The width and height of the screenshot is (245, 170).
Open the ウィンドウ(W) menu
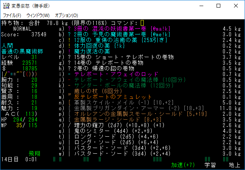[x=38, y=15]
